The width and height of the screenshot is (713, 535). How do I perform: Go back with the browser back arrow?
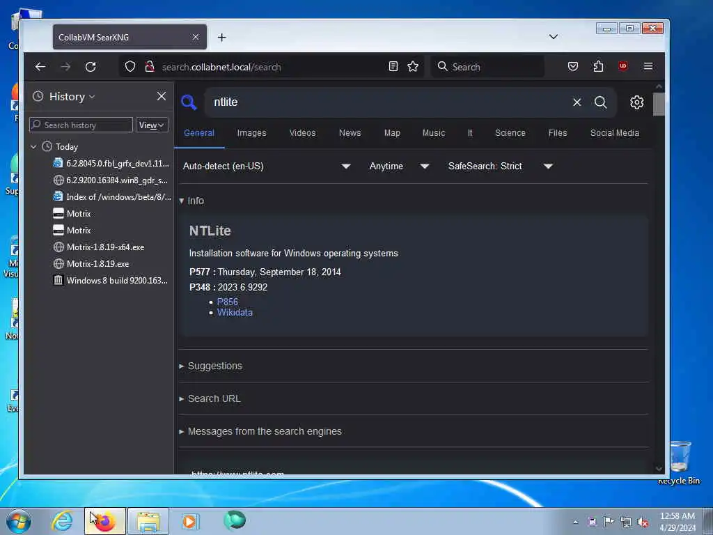click(x=40, y=67)
